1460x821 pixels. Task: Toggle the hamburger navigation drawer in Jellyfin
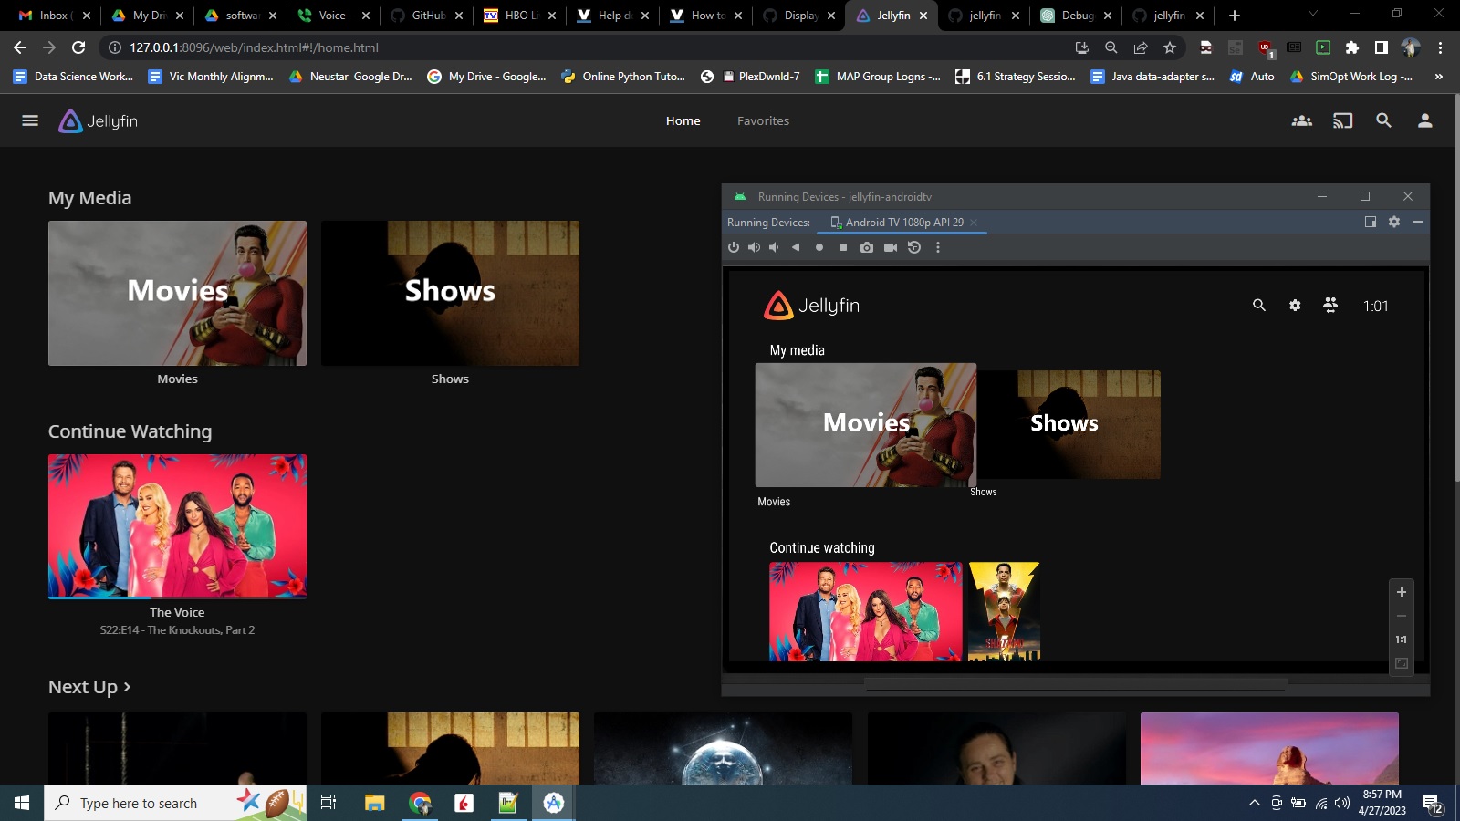coord(30,120)
